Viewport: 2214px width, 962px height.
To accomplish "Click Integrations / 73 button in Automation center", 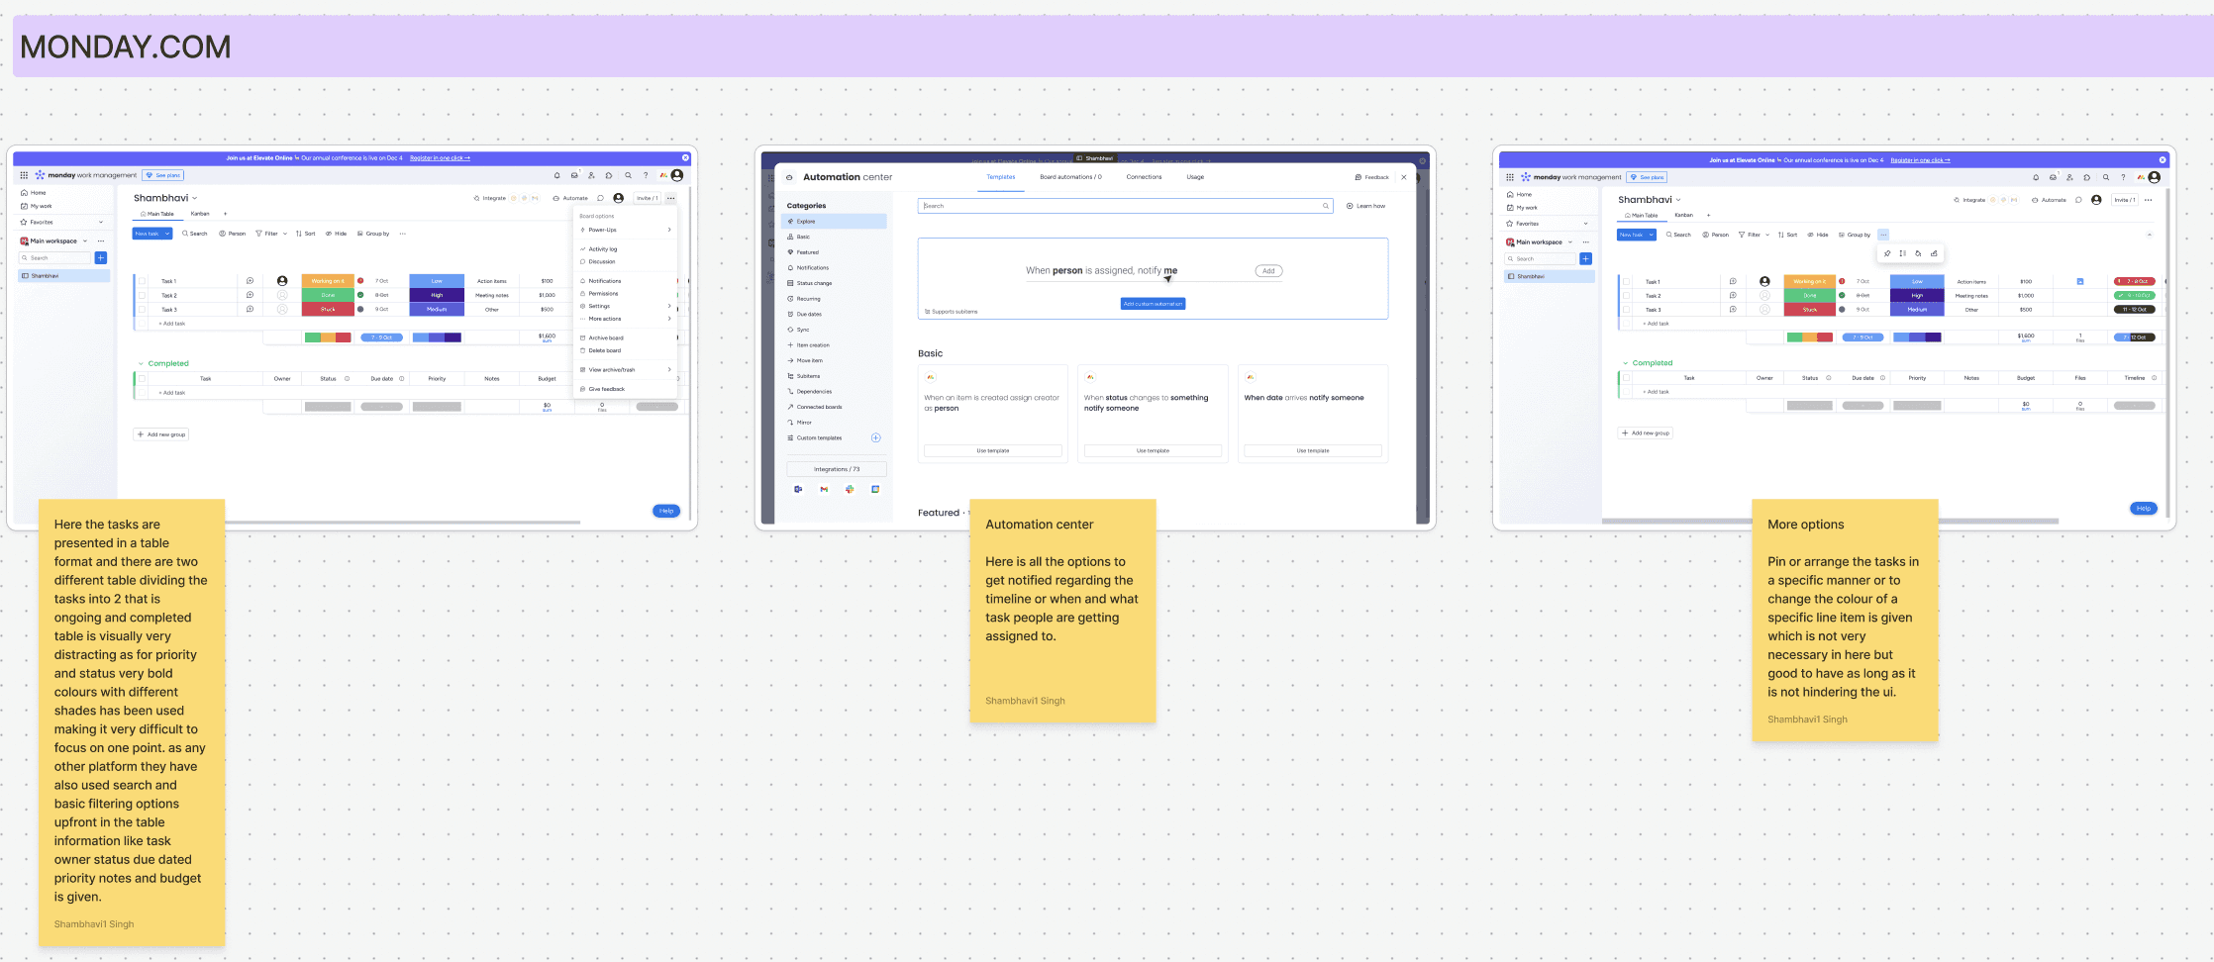I will [x=837, y=469].
